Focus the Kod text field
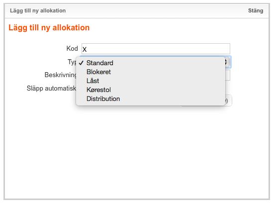 tap(156, 49)
